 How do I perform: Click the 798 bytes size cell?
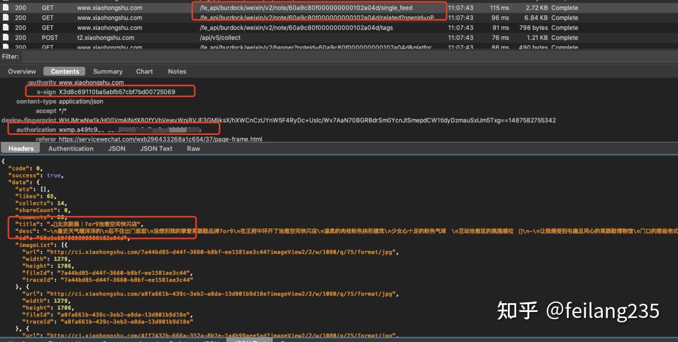point(533,28)
